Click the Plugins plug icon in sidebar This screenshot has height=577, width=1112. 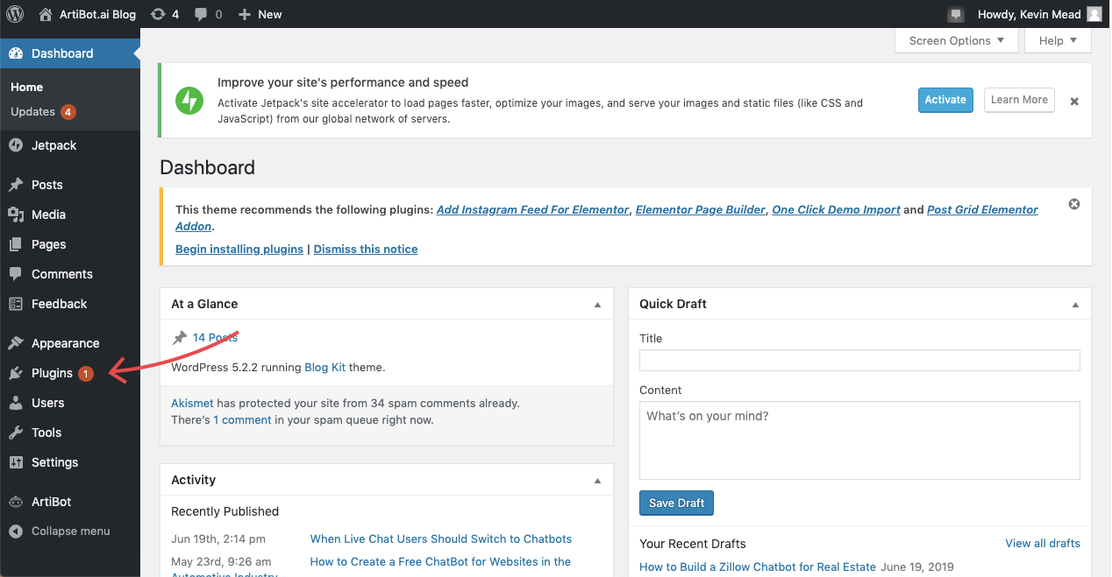pyautogui.click(x=16, y=373)
